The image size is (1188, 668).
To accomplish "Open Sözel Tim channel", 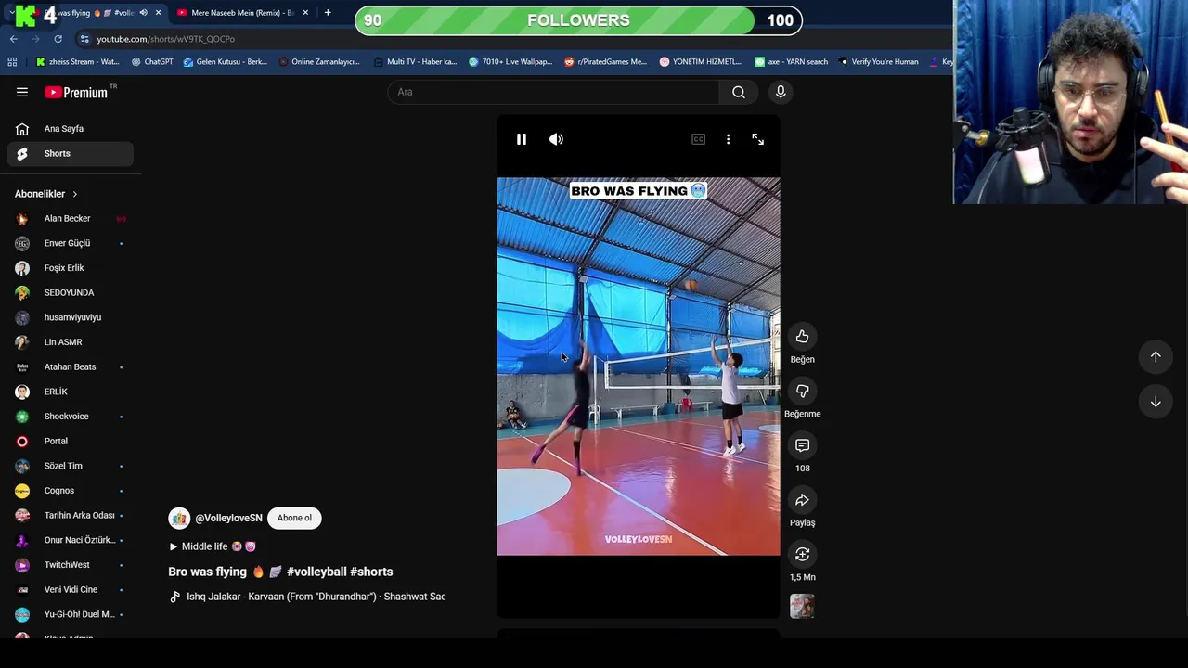I will 71,466.
